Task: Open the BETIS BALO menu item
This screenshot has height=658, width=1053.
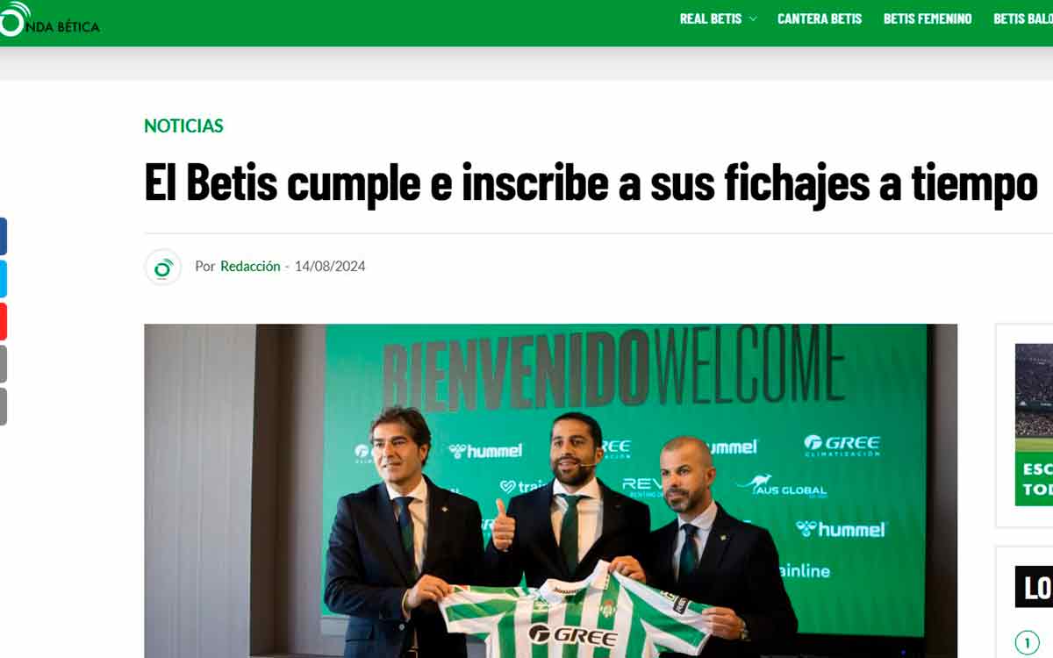Action: (x=1023, y=18)
